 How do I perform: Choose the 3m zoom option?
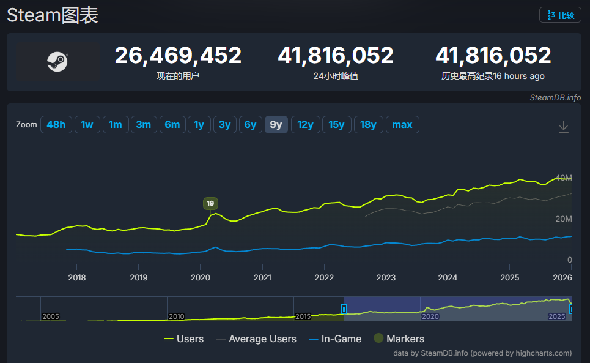pos(143,125)
